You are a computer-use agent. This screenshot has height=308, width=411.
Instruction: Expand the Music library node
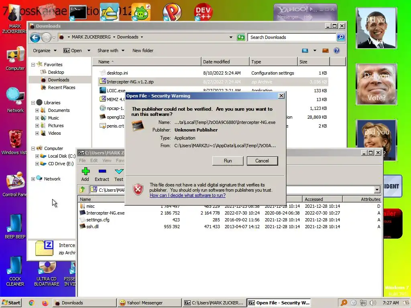37,118
